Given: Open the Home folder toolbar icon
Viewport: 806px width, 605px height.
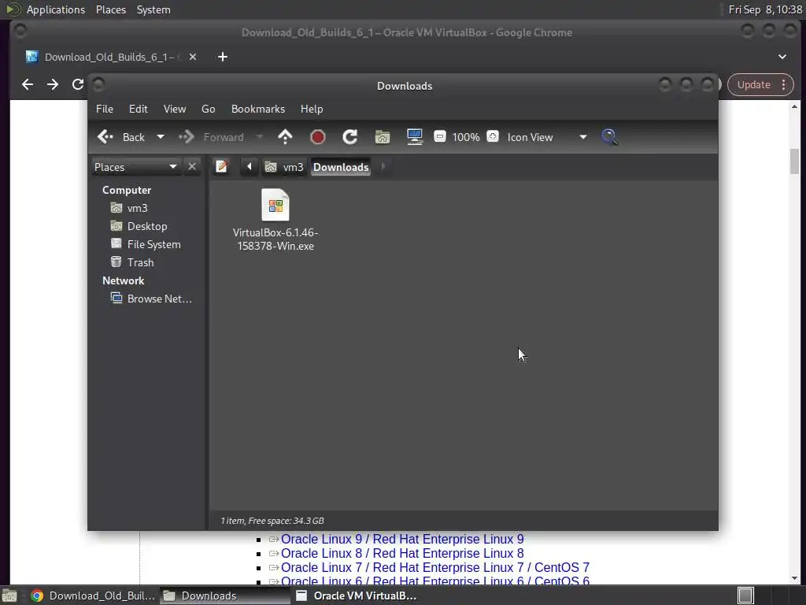Looking at the screenshot, I should (383, 137).
